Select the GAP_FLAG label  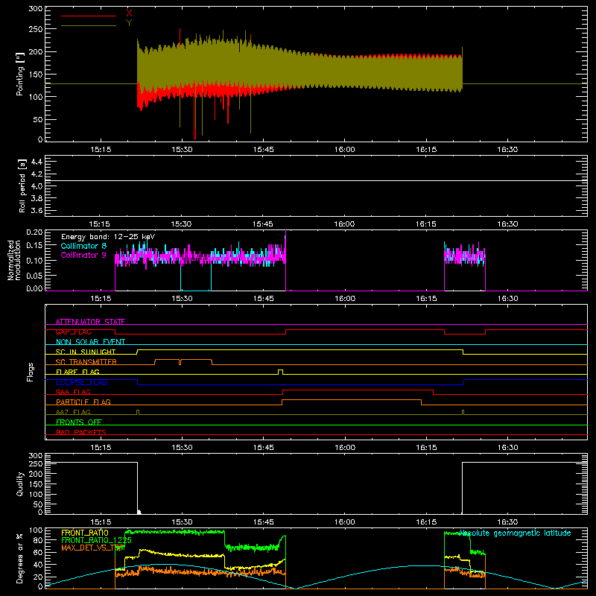coord(73,332)
